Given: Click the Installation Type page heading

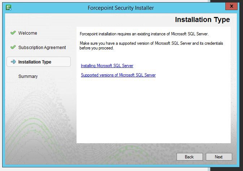Looking at the screenshot, I should [202, 19].
